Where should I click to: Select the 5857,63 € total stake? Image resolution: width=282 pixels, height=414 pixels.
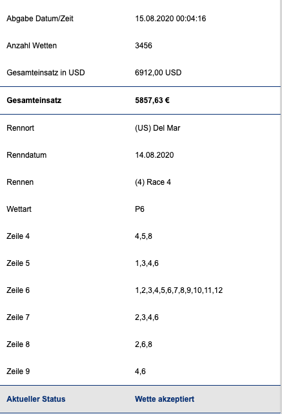click(152, 100)
